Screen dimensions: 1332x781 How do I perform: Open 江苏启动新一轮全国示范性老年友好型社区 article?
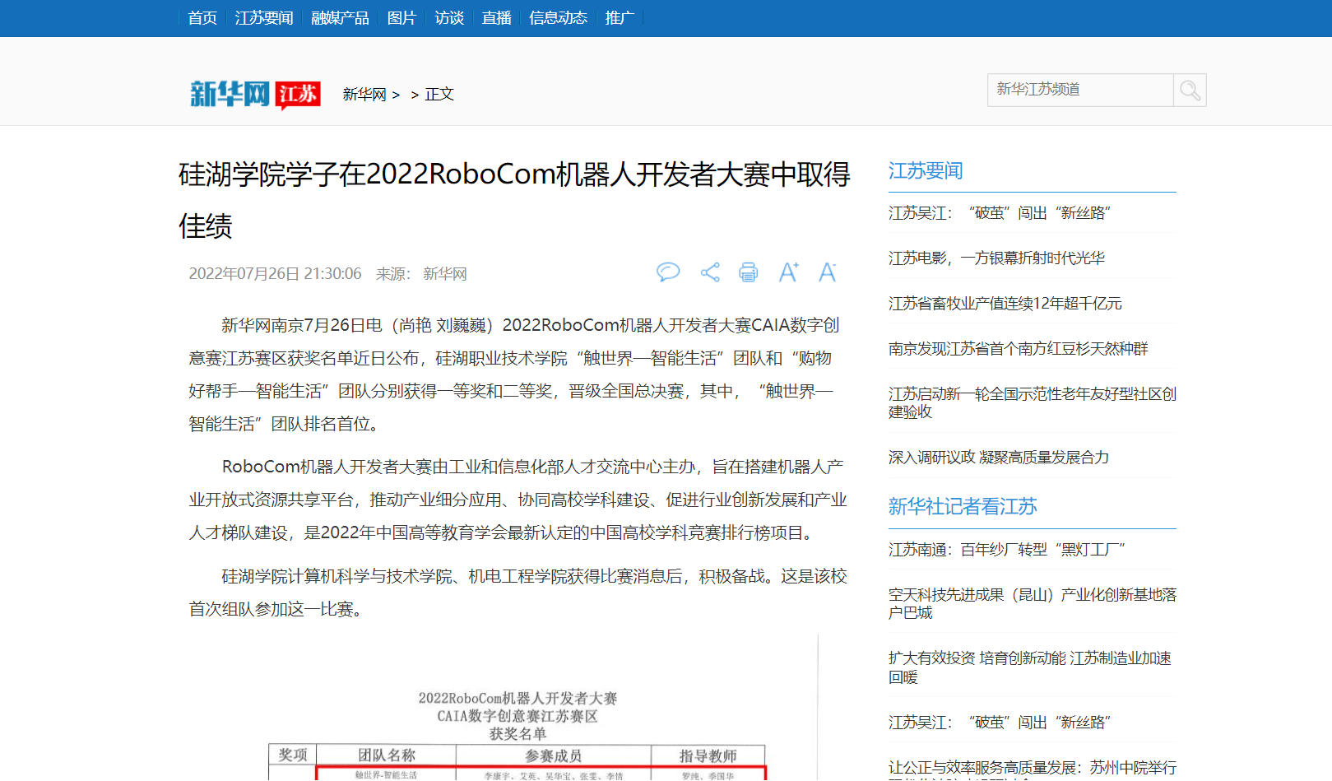[1033, 403]
